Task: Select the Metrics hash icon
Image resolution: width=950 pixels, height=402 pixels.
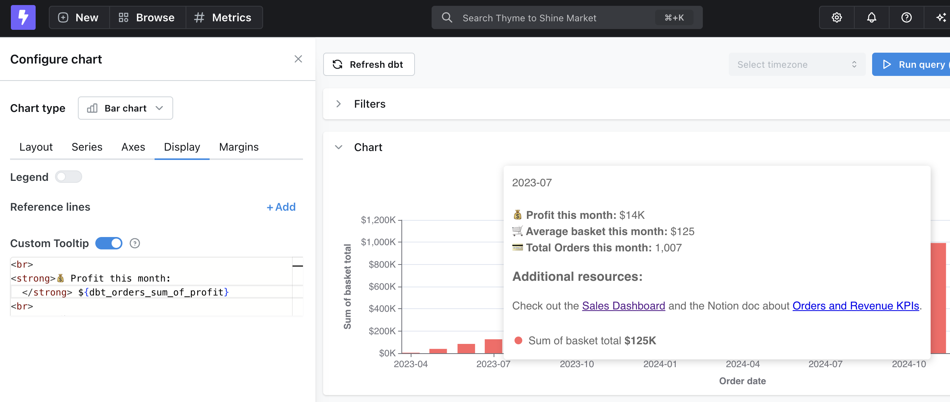Action: click(199, 17)
